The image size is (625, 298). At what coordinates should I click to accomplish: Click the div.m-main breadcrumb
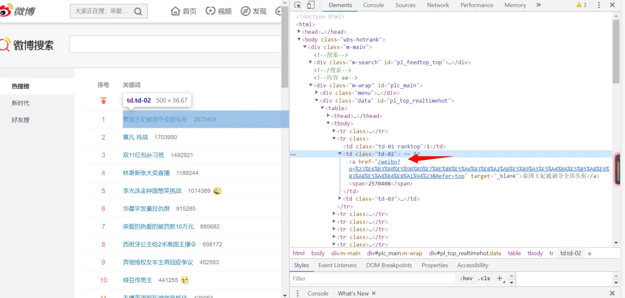pyautogui.click(x=346, y=253)
